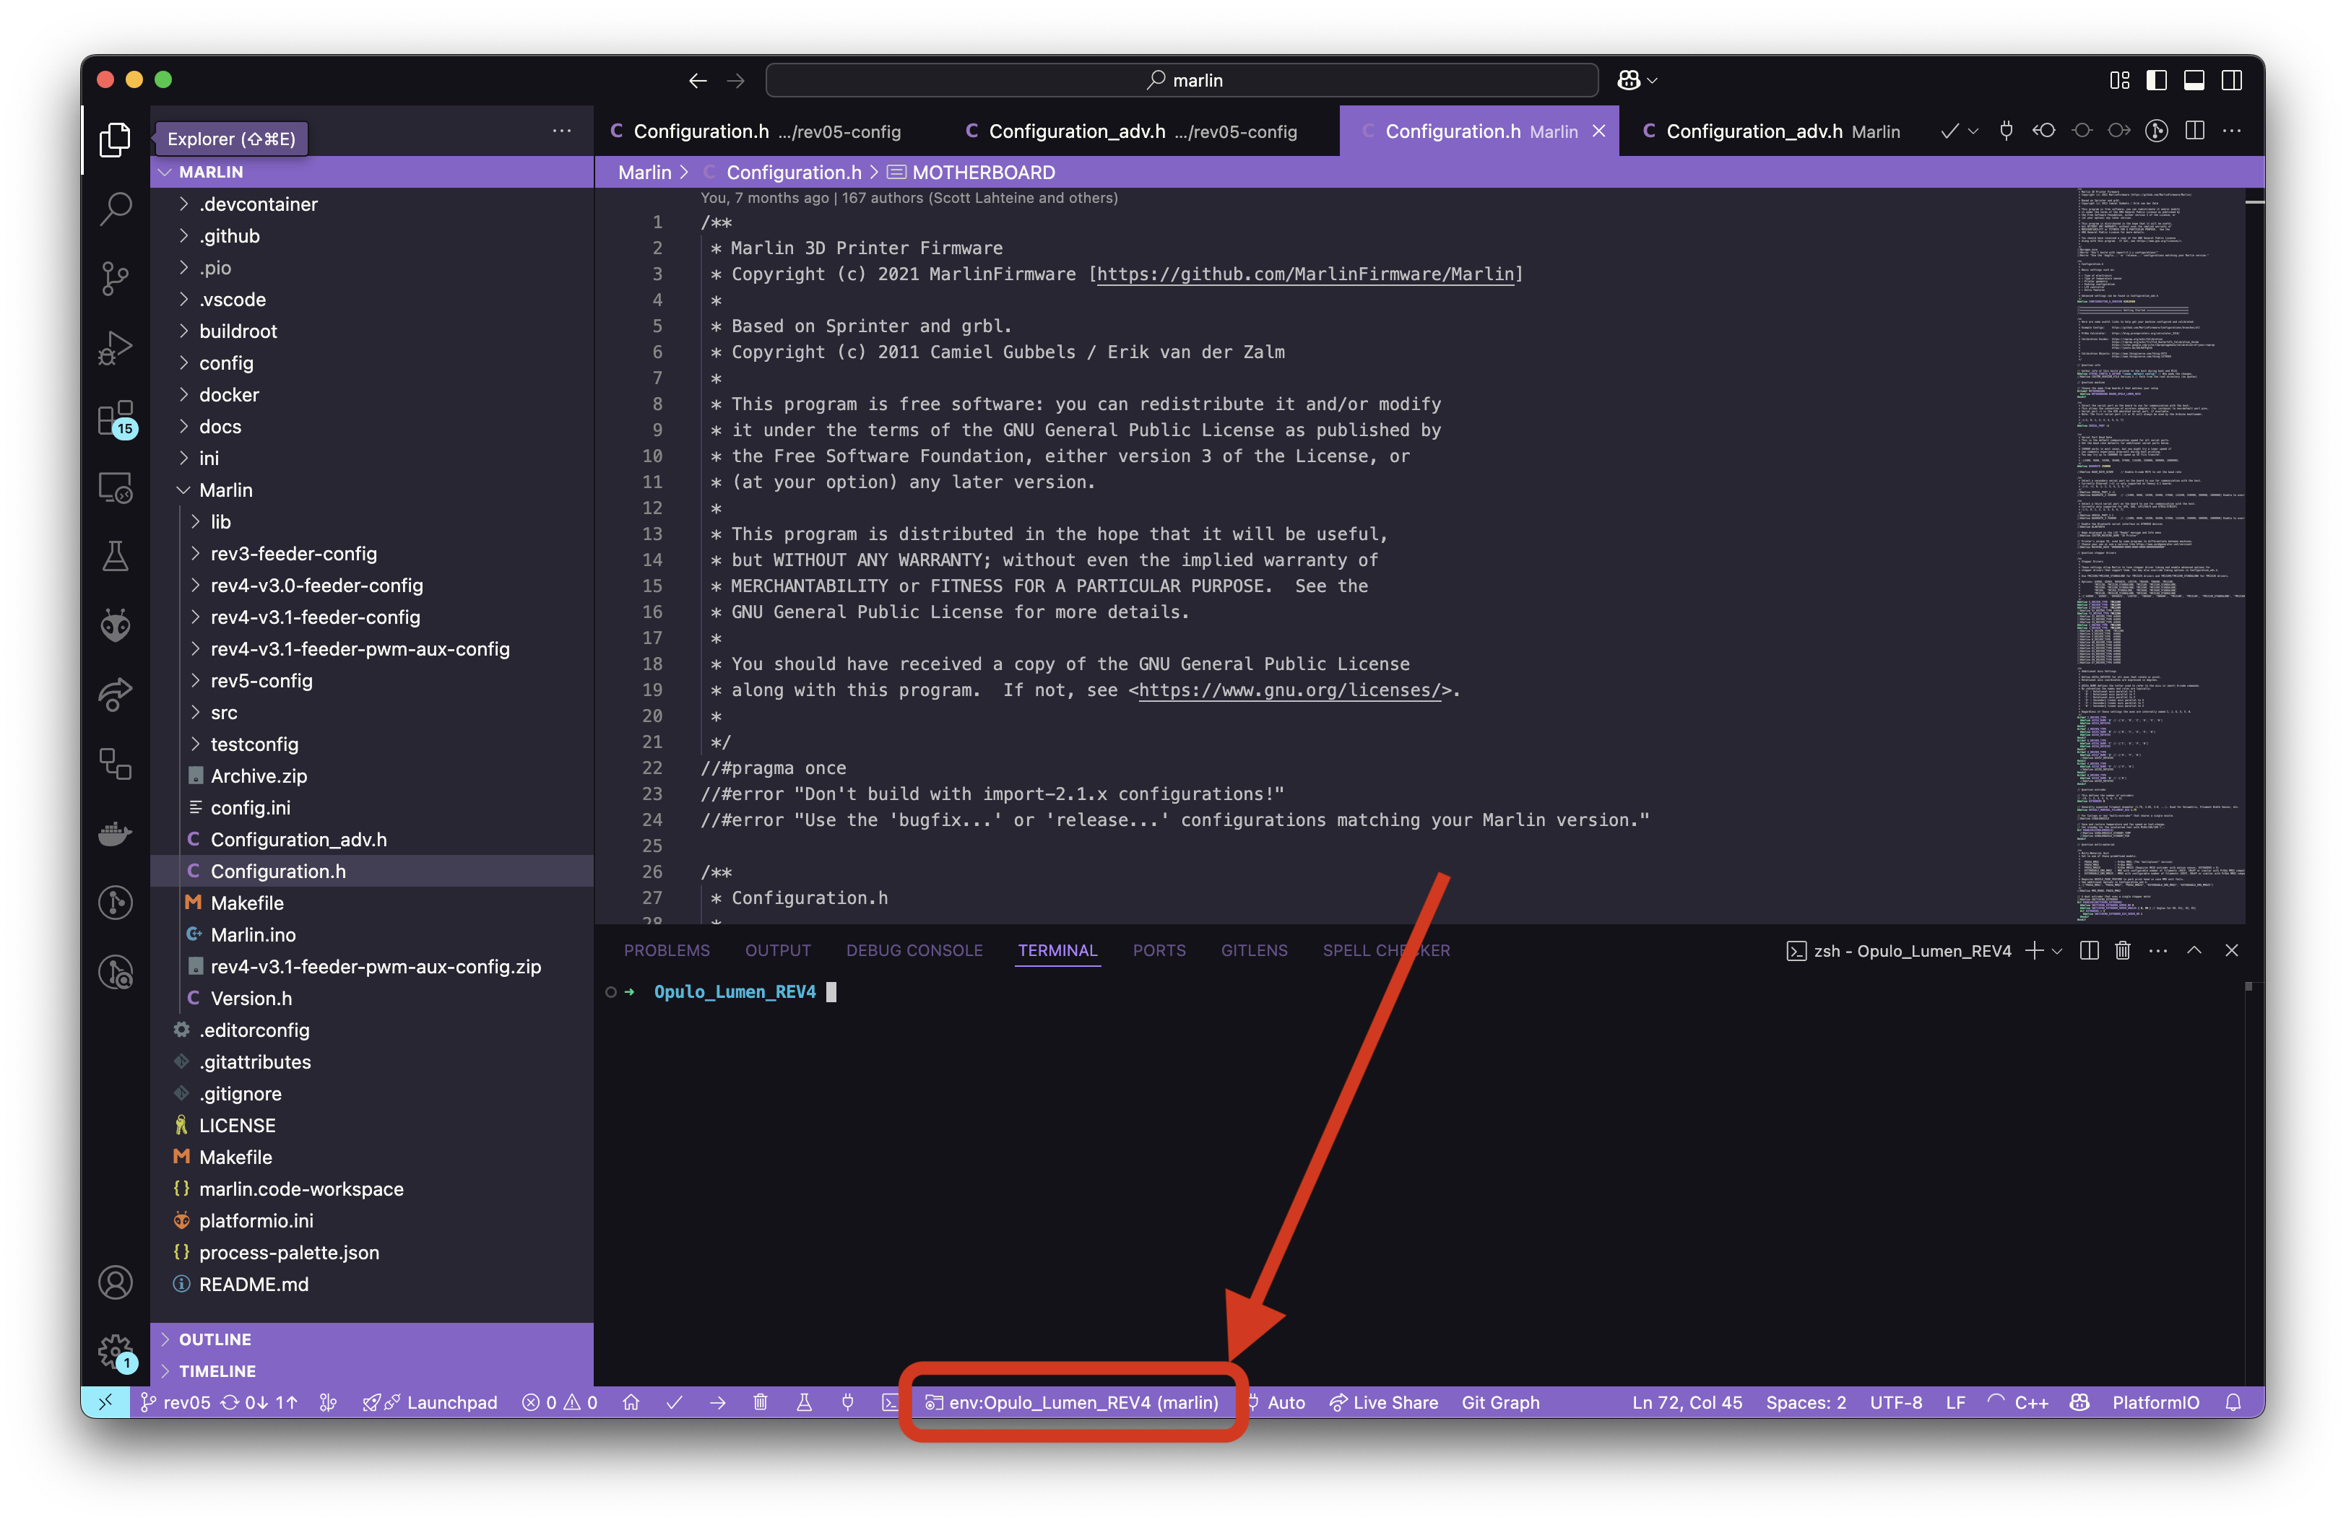Image resolution: width=2346 pixels, height=1525 pixels.
Task: Expand the src folder
Action: 371,712
